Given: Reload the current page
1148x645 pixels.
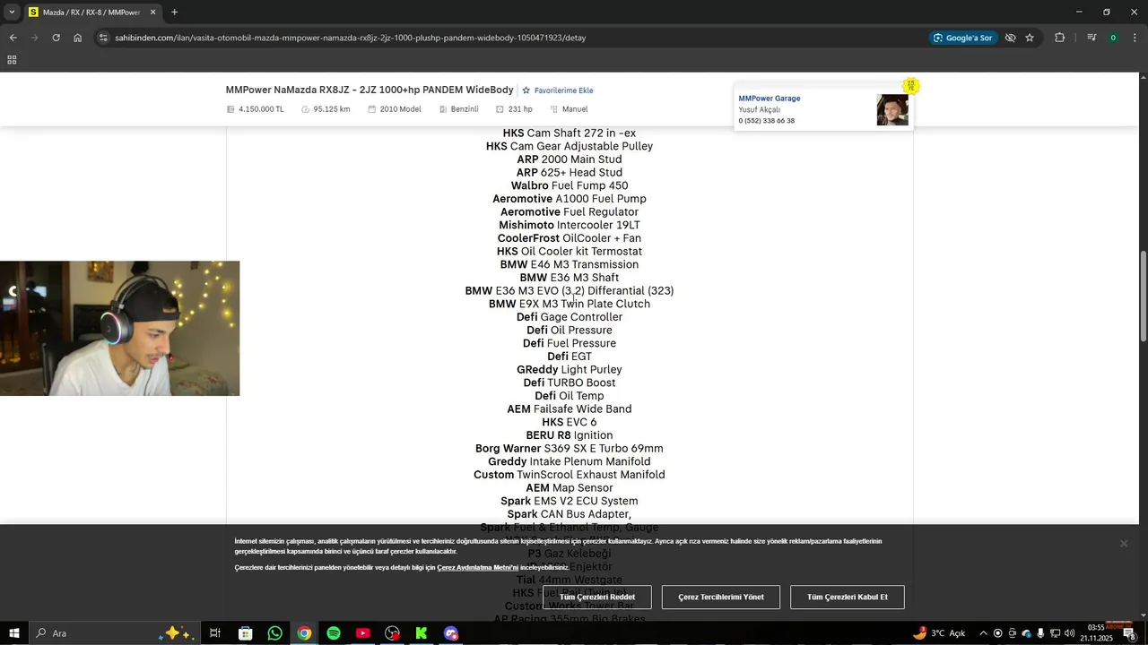Looking at the screenshot, I should tap(56, 38).
